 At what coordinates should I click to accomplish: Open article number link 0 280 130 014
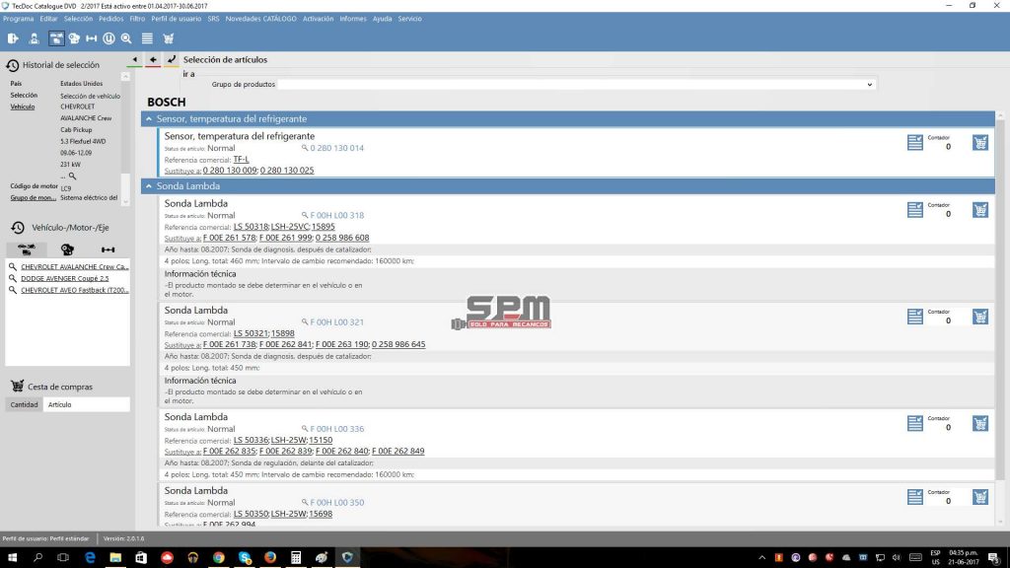(337, 148)
